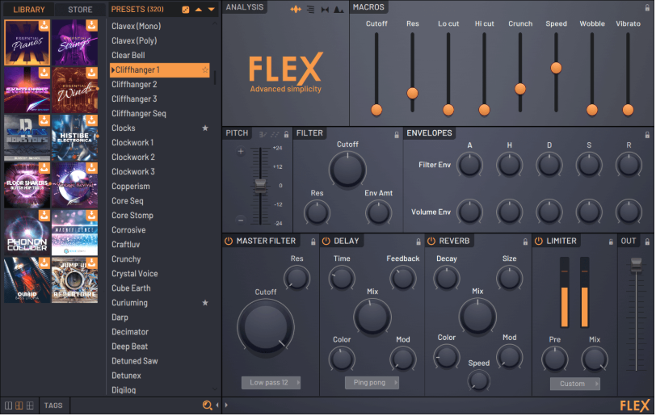
Task: Select the waveform analysis view icon
Action: (x=296, y=9)
